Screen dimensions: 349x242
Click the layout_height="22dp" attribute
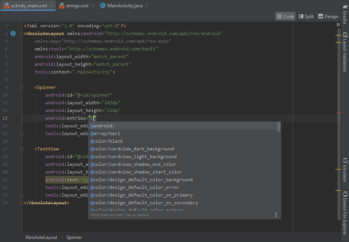(83, 110)
